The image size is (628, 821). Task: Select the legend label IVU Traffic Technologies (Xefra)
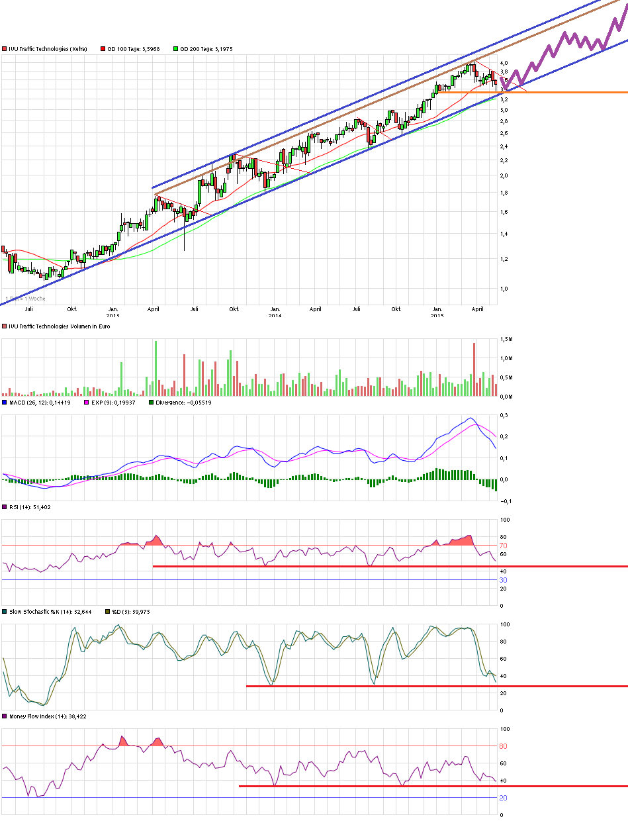[x=48, y=49]
